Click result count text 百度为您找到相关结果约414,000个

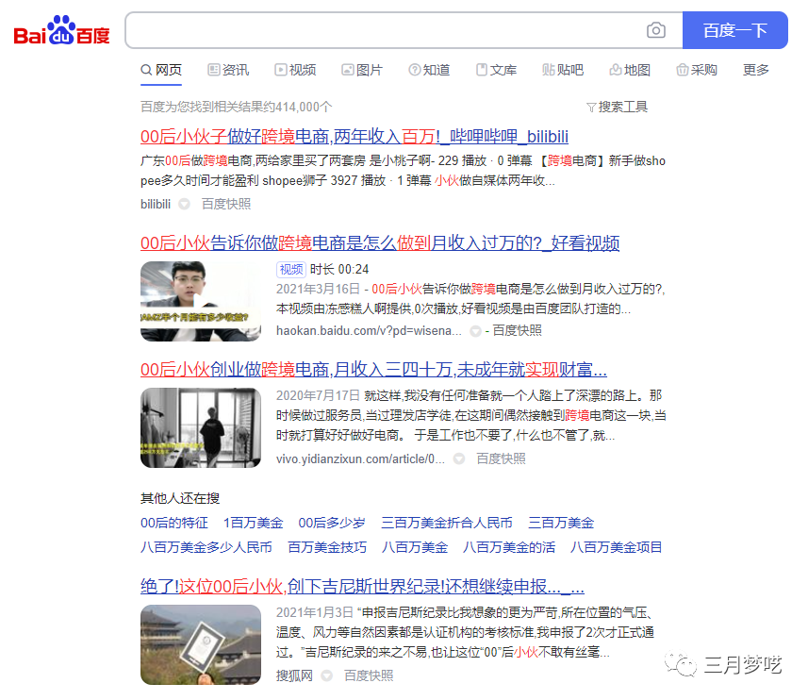236,107
